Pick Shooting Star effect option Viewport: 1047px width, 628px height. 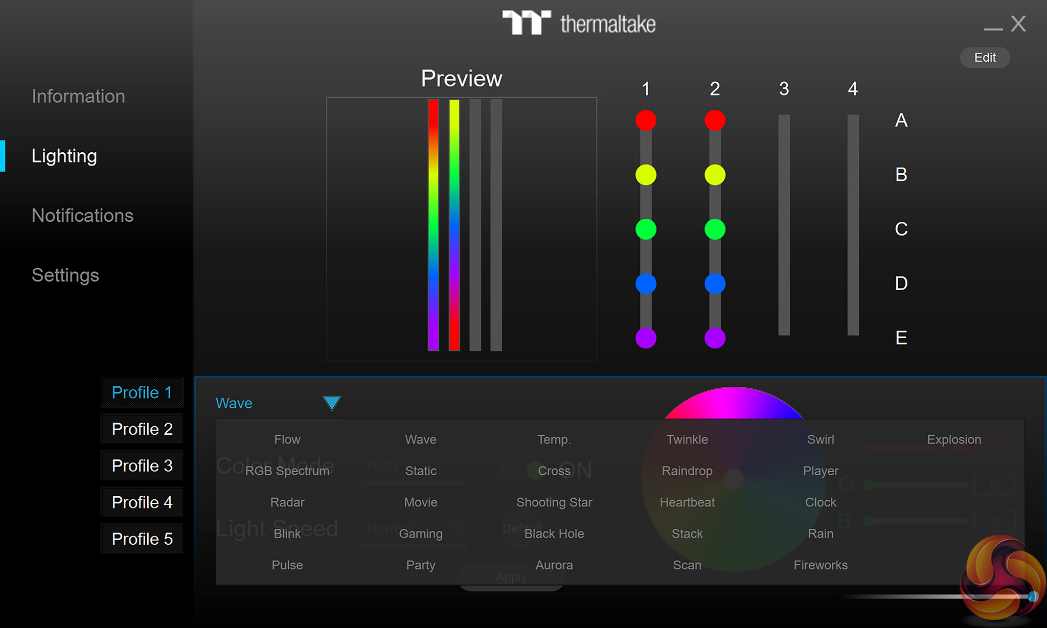click(554, 502)
